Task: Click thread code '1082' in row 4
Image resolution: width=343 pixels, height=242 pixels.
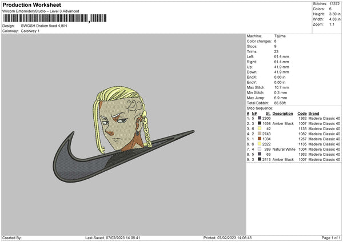Action: 302,134
